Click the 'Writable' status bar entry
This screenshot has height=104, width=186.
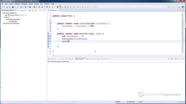(117, 102)
